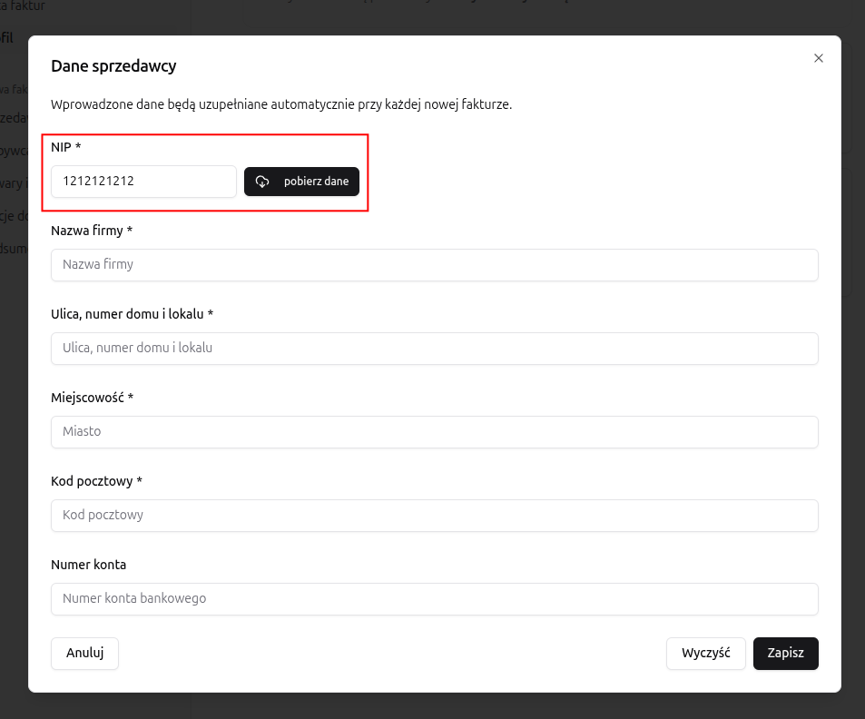The image size is (865, 719).
Task: Click the Numer konta bankowego input
Action: click(x=434, y=599)
